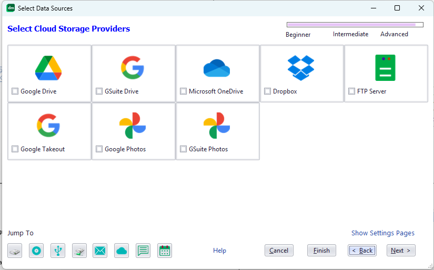
Task: Jump to the calendar page
Action: pos(165,251)
